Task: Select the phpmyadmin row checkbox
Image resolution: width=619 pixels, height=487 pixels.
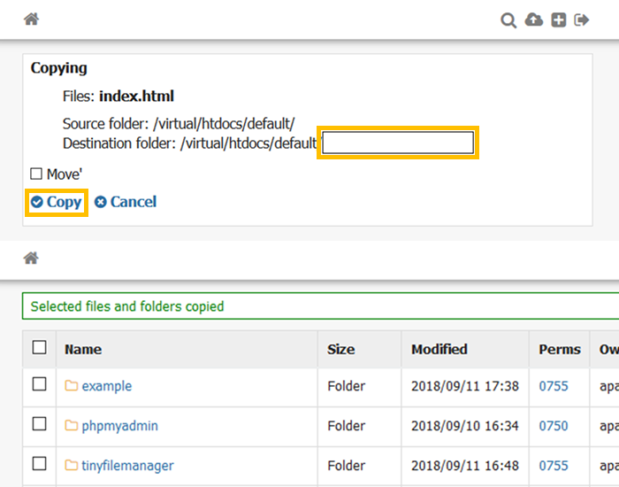Action: pyautogui.click(x=39, y=424)
